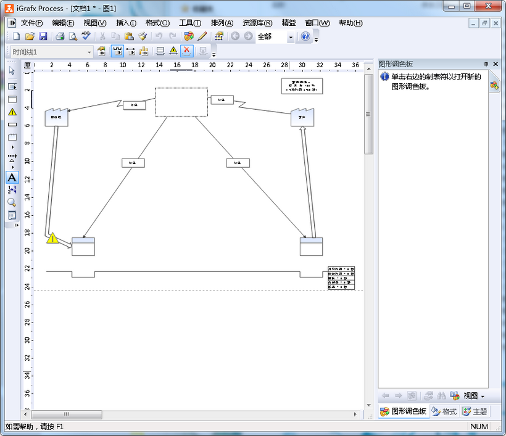The height and width of the screenshot is (436, 506).
Task: Close the 图形调色板 panel
Action: (x=496, y=64)
